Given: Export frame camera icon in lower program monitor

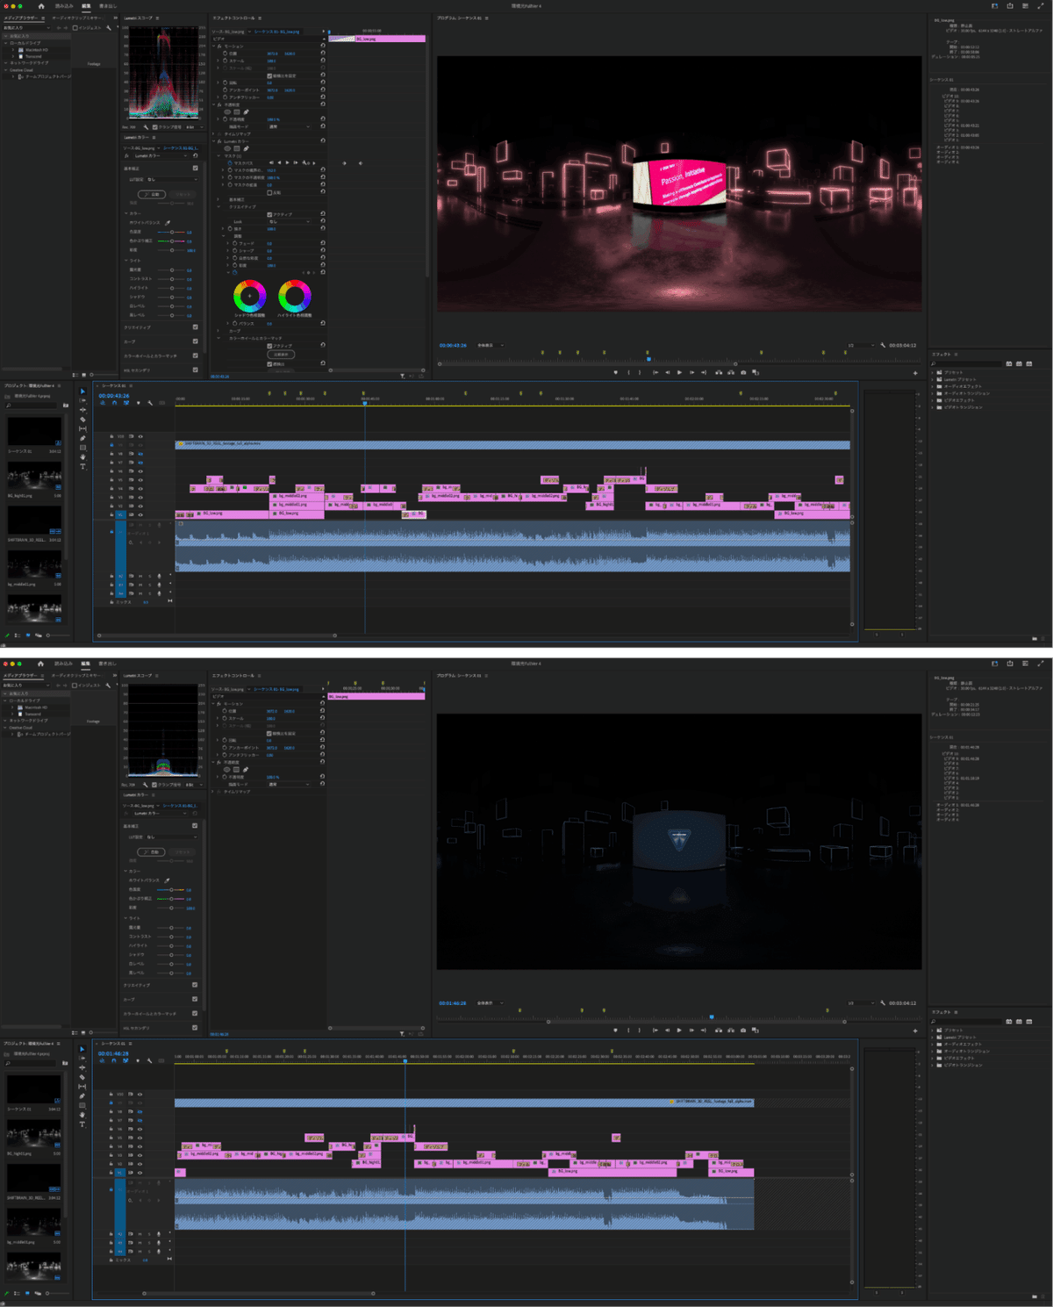Looking at the screenshot, I should (x=743, y=1031).
